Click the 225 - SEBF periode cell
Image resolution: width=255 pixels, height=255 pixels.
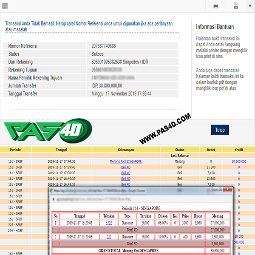15,225
